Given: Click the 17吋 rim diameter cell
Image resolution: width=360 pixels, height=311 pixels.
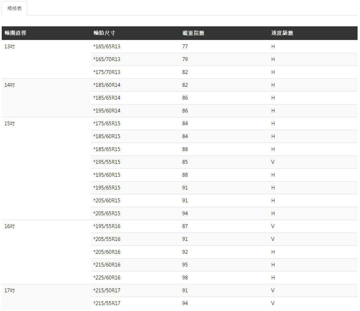Looking at the screenshot, I should coord(9,291).
